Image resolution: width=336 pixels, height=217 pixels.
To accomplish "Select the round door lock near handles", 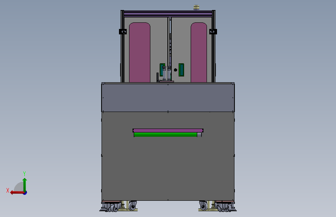I will (176, 70).
